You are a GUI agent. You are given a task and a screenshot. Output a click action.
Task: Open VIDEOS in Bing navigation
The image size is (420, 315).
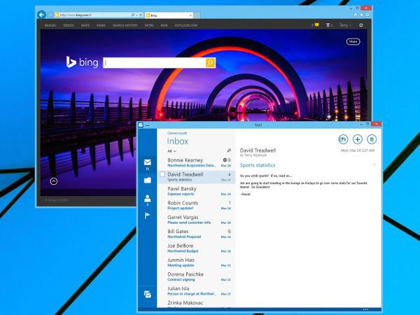tap(69, 25)
